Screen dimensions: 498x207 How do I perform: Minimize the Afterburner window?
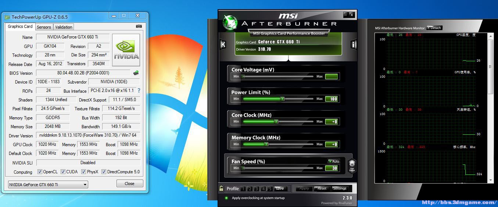pyautogui.click(x=345, y=15)
